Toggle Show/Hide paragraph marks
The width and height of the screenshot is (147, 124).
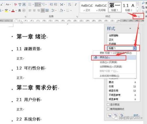(x=76, y=4)
